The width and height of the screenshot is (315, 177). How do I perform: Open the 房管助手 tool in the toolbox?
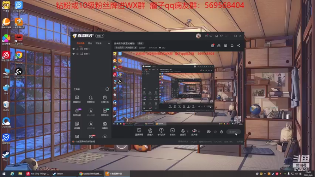point(91,99)
